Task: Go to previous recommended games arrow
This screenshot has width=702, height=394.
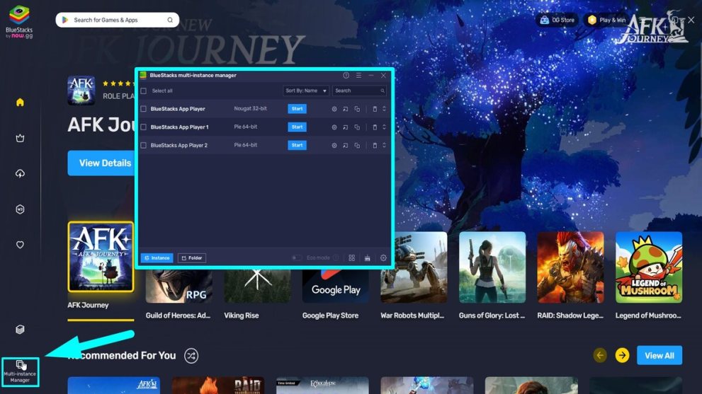Action: pos(601,356)
